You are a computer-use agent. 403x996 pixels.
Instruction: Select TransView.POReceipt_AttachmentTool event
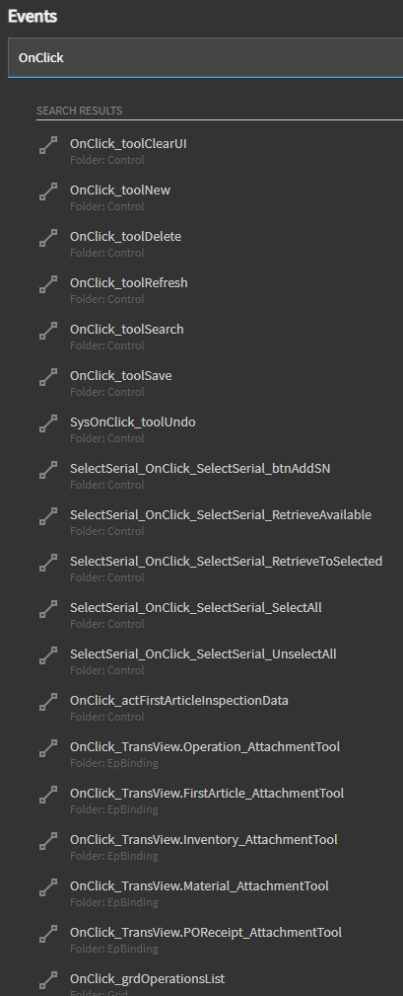pyautogui.click(x=220, y=940)
